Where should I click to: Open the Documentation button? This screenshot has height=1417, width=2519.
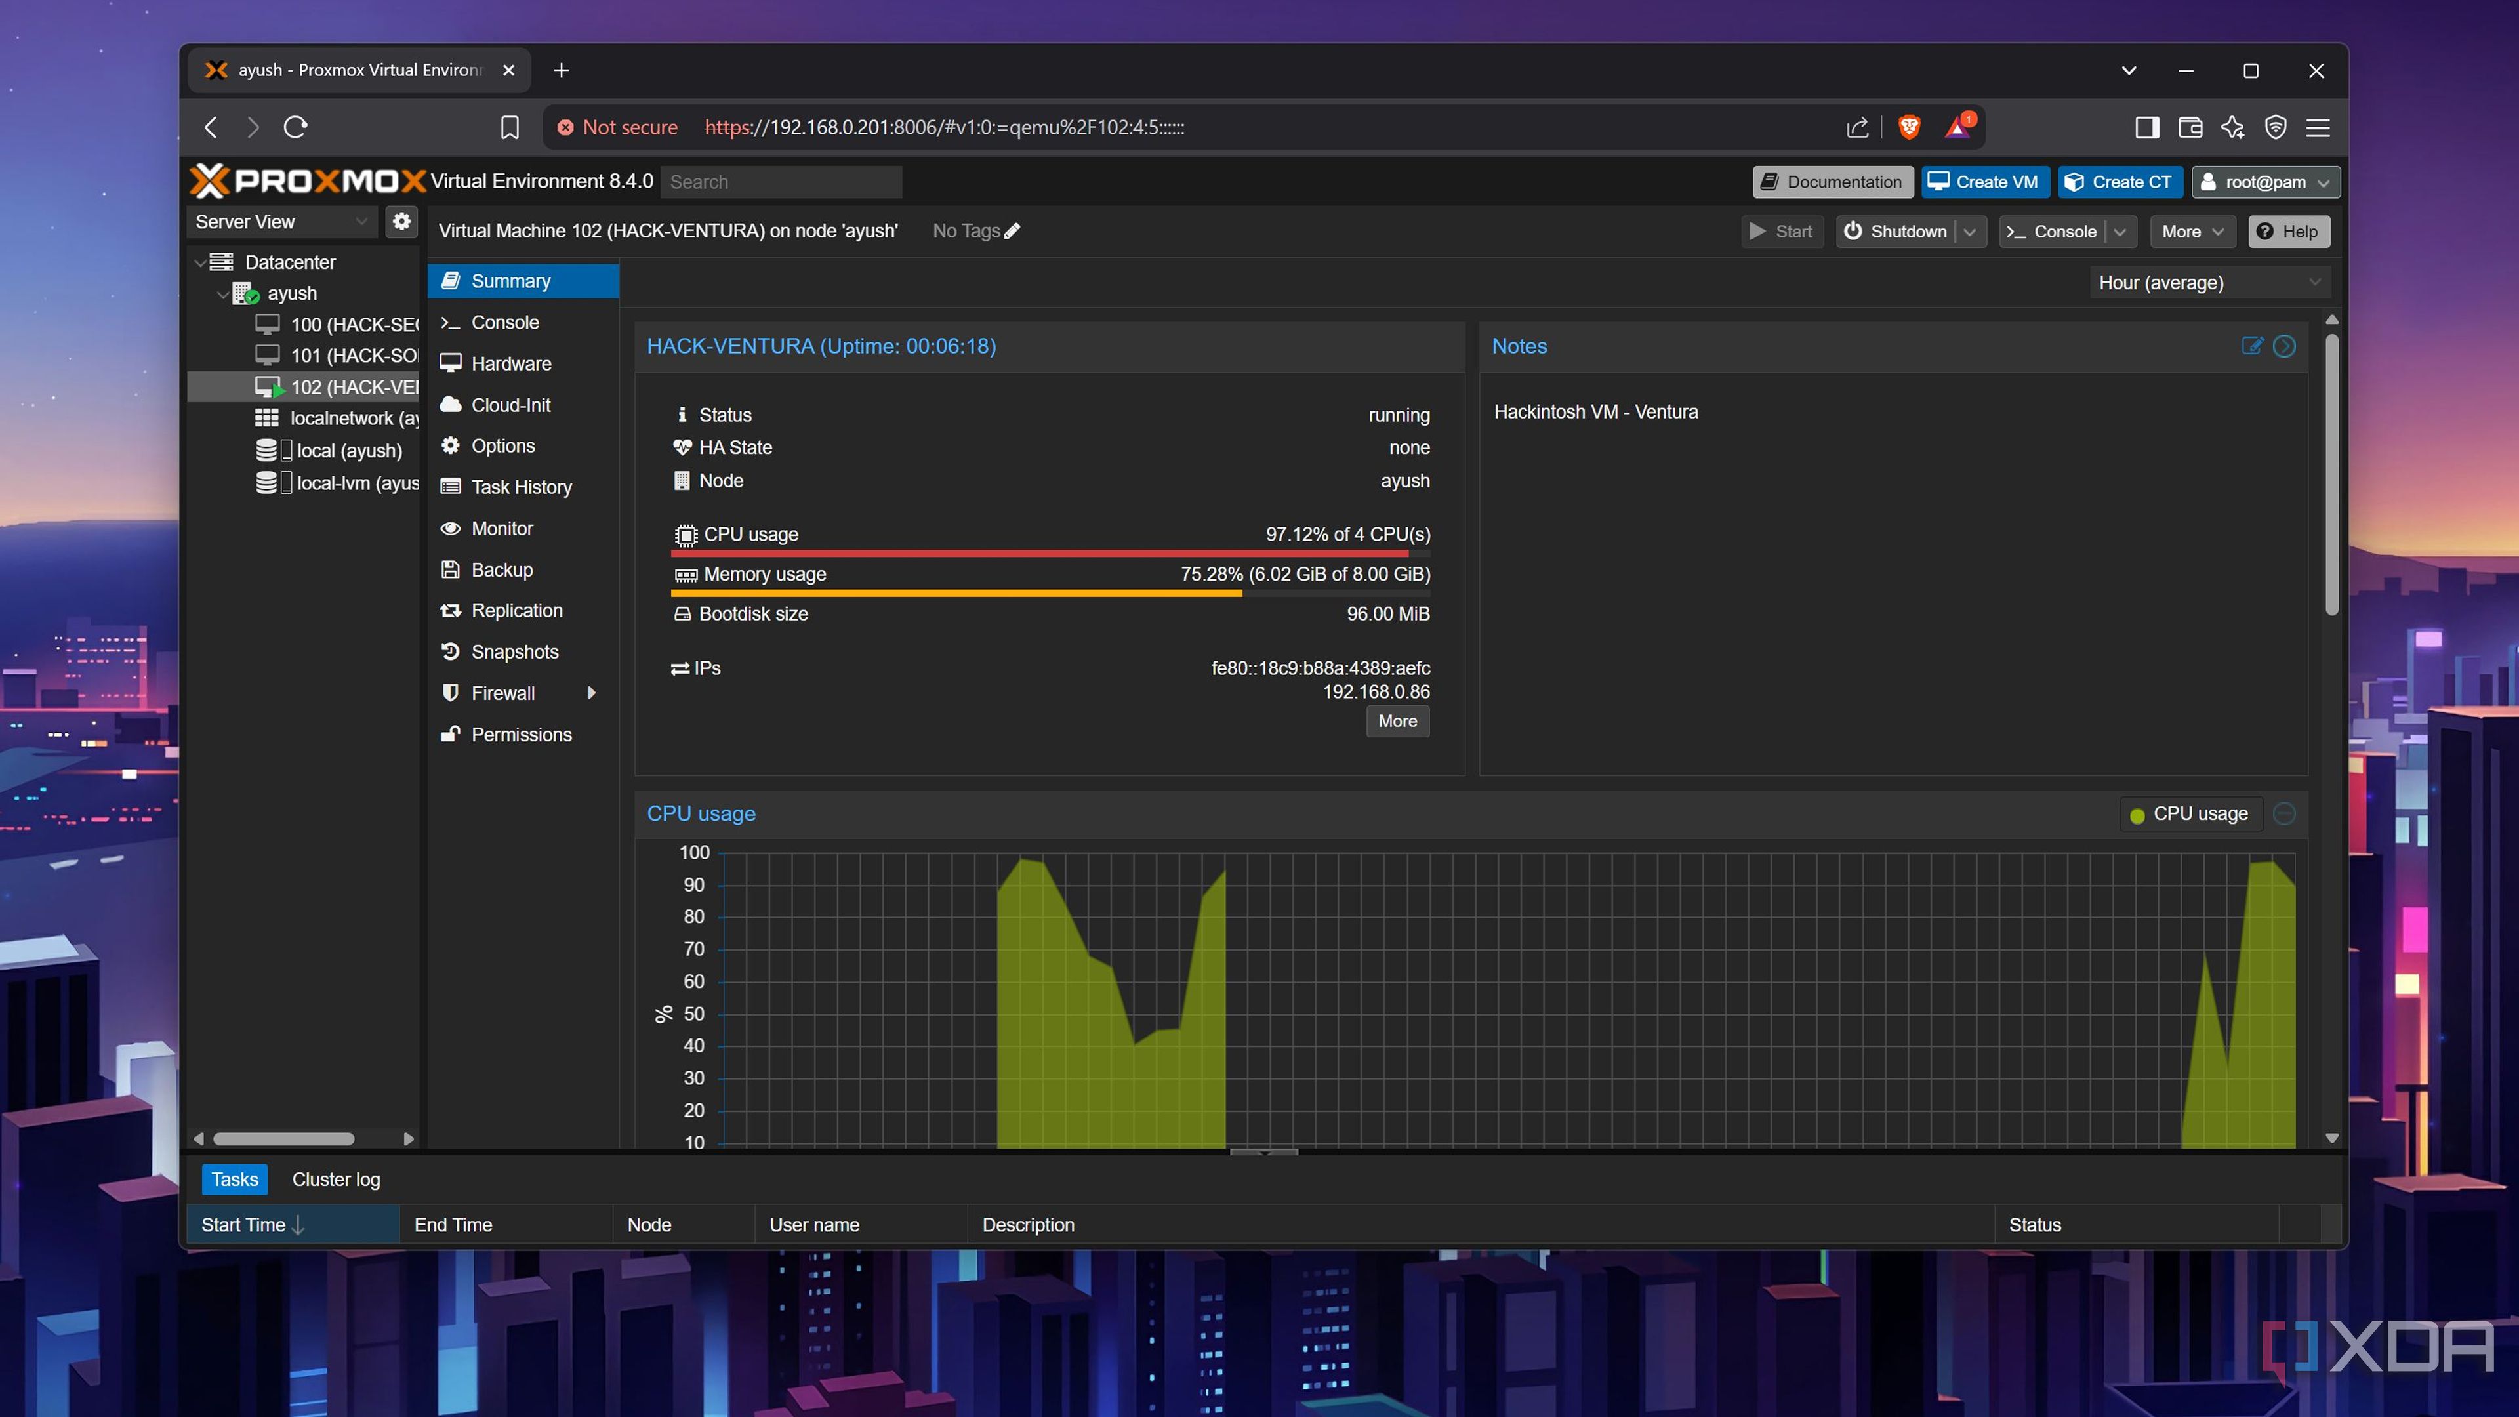point(1833,182)
